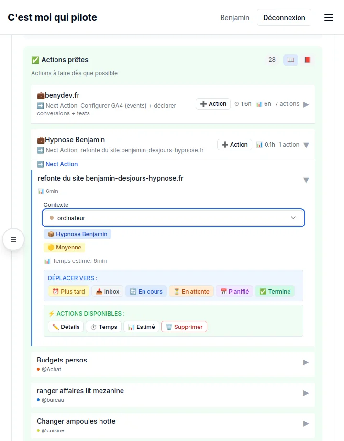Add an action to Hypnose Benjamin
344x441 pixels.
pyautogui.click(x=234, y=145)
